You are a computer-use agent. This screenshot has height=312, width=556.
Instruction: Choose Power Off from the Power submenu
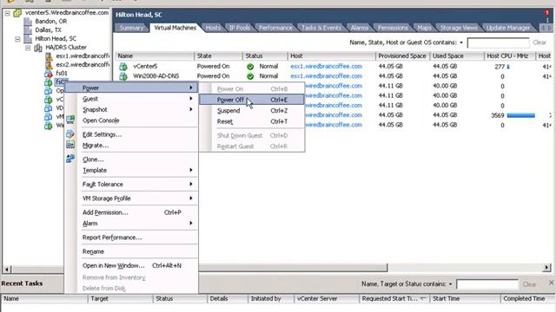pos(251,100)
